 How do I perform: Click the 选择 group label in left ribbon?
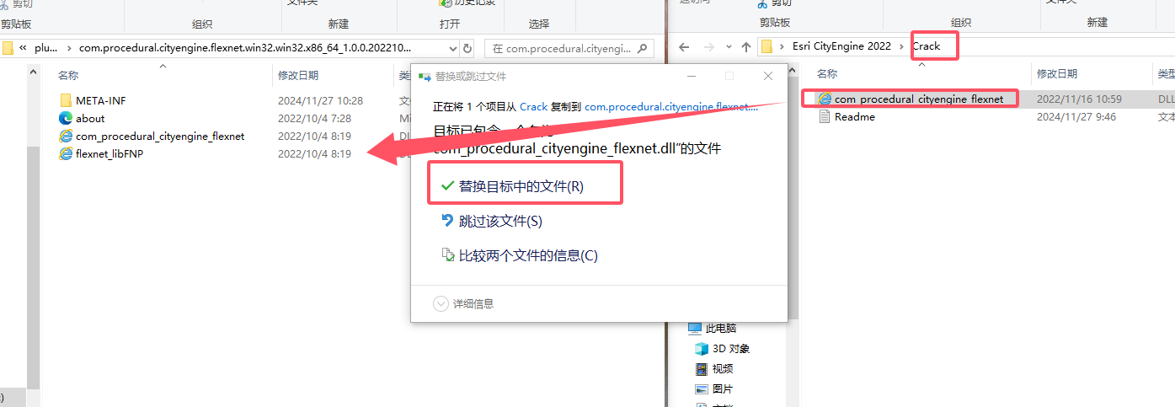539,24
